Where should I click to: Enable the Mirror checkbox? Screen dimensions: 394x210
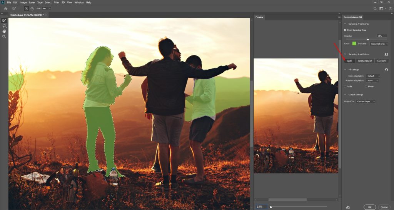[x=366, y=87]
